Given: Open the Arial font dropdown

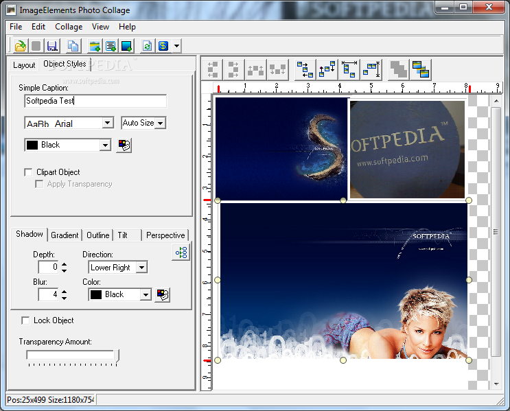Looking at the screenshot, I should (x=107, y=123).
